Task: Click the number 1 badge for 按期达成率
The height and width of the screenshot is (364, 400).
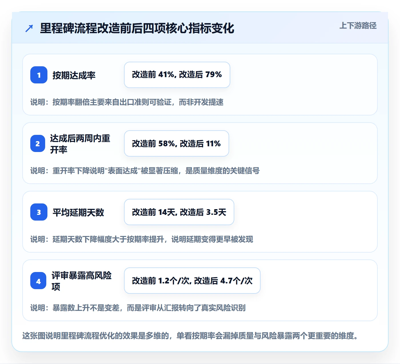Action: pos(39,75)
